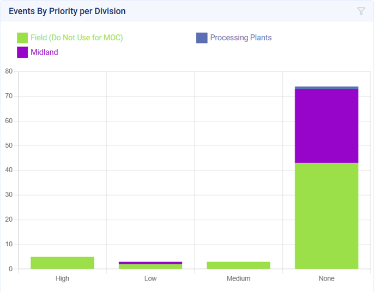Click the High x-axis label

pos(62,278)
